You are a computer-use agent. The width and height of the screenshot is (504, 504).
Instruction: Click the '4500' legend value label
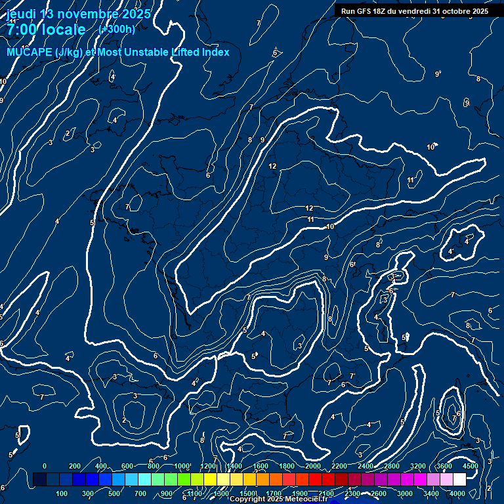pos(471,466)
